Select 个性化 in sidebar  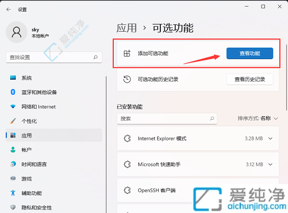click(54, 121)
